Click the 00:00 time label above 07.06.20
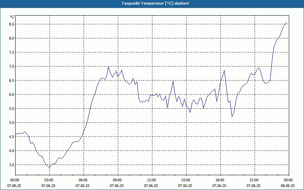Viewport: 304px width, 190px height. click(x=14, y=180)
